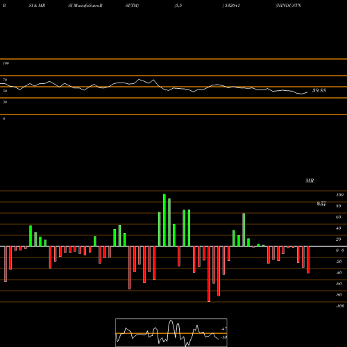Click the MR axis label -100
Viewport: 347px width, 347px height.
(340, 306)
